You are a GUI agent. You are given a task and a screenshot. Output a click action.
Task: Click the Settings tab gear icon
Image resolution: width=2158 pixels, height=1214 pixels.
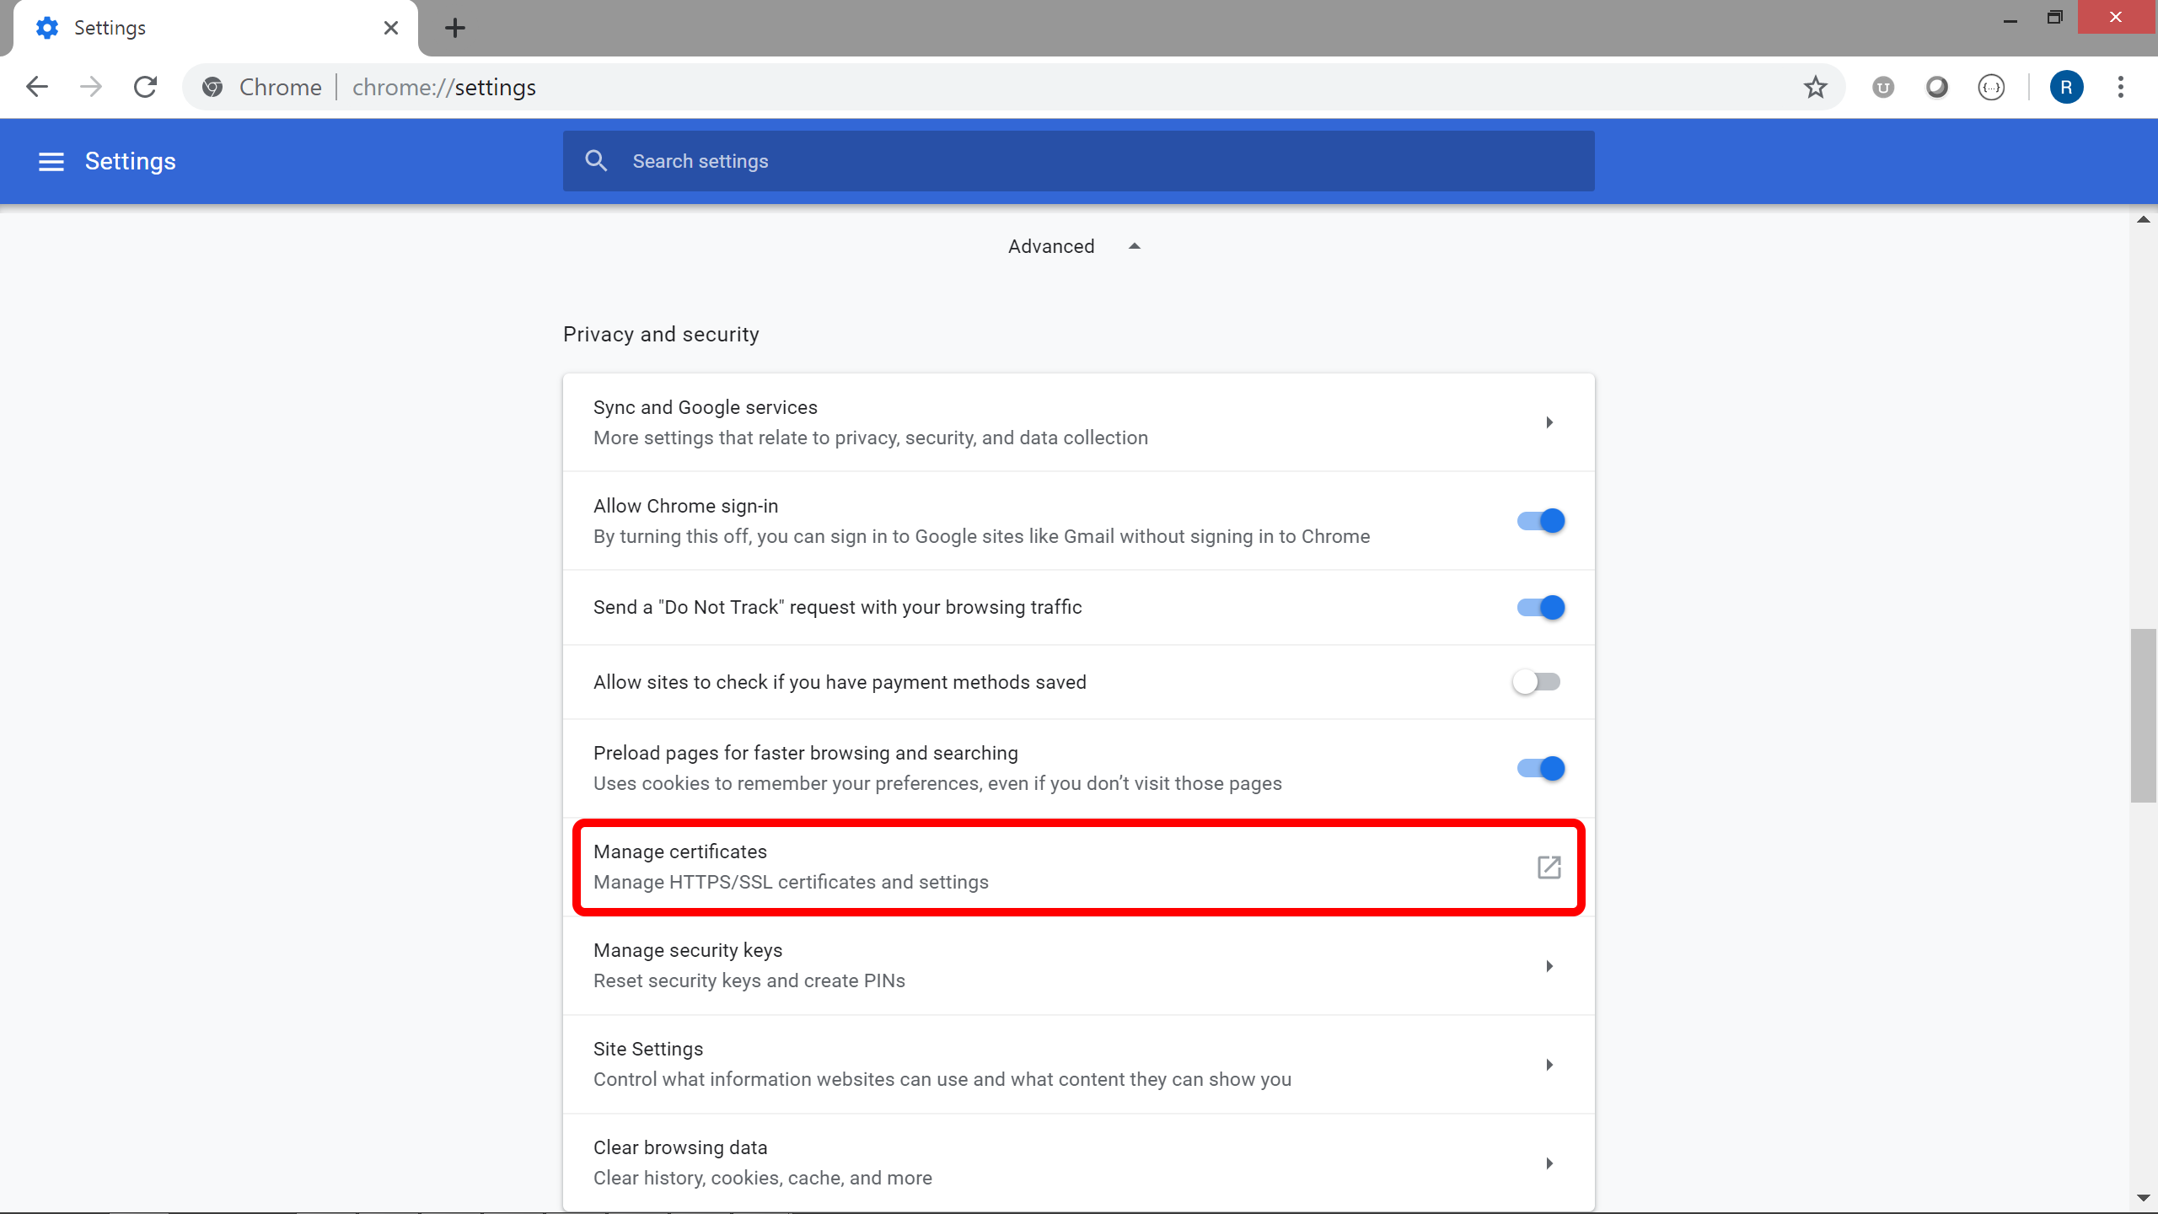[x=47, y=28]
